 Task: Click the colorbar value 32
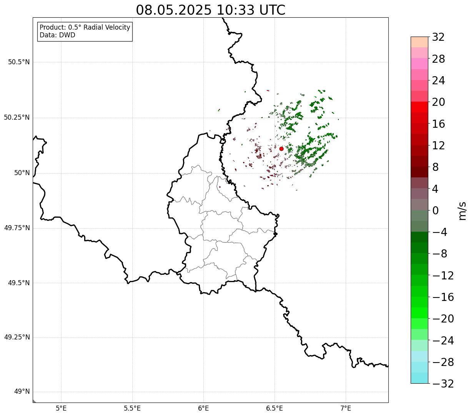438,37
